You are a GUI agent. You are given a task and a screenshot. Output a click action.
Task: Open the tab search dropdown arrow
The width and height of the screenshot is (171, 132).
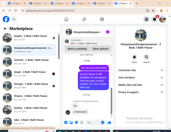click(3, 3)
